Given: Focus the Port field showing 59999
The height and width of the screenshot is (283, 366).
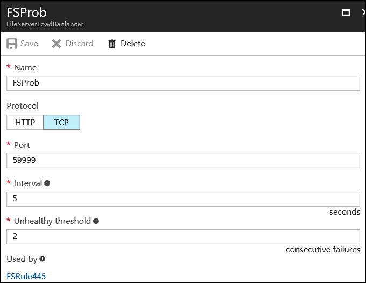Looking at the screenshot, I should (x=183, y=160).
